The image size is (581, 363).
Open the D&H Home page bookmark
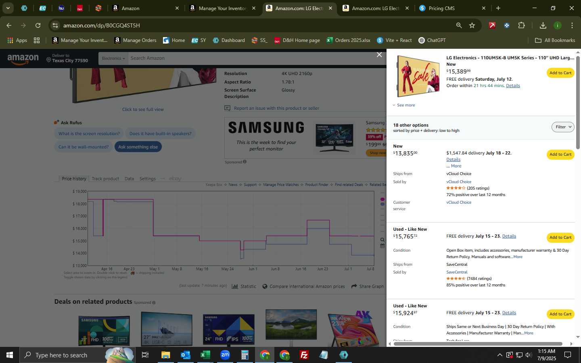point(297,40)
